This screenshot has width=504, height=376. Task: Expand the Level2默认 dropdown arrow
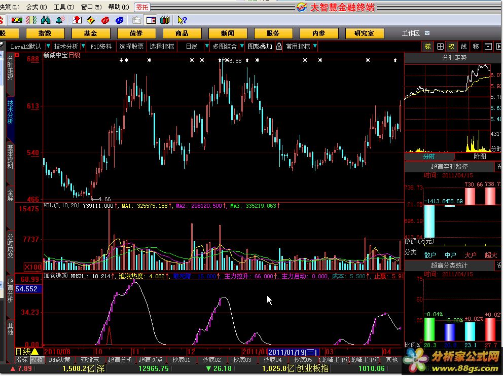48,46
